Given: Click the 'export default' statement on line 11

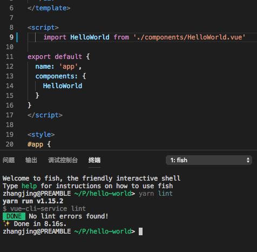Looking at the screenshot, I should coord(55,57).
